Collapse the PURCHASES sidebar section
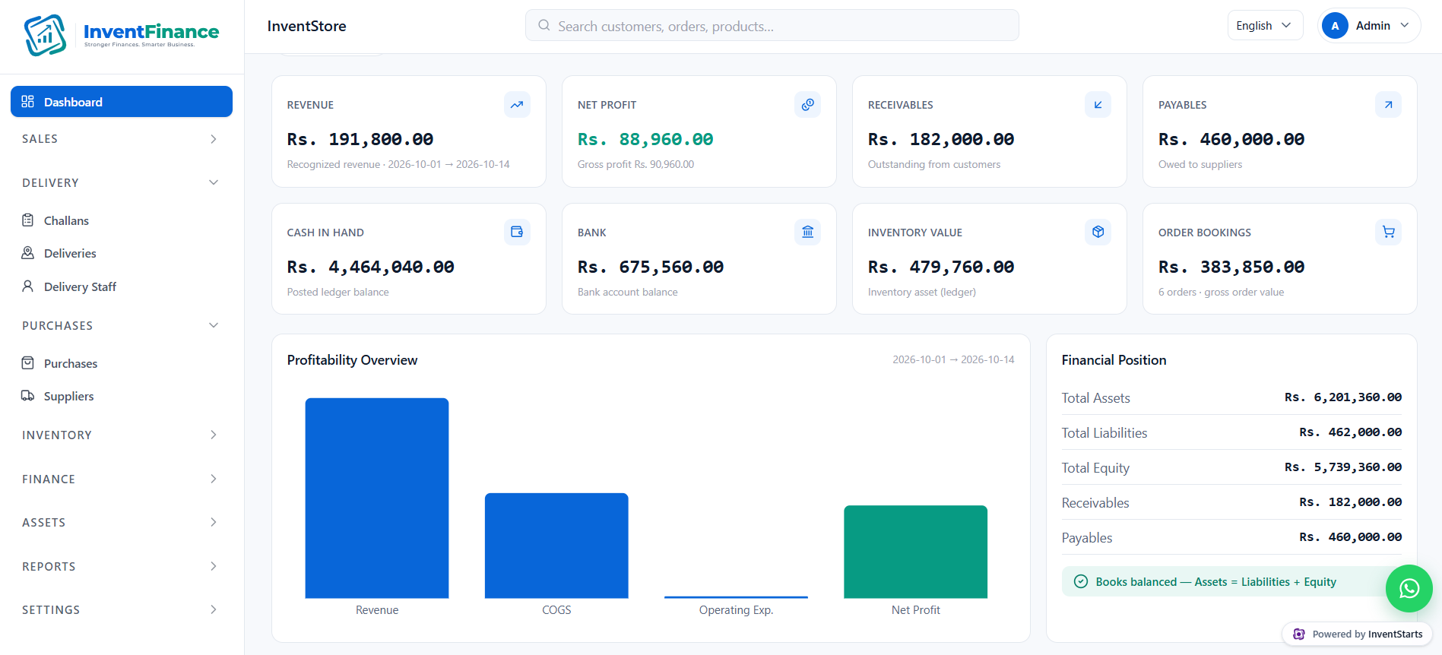 [122, 326]
